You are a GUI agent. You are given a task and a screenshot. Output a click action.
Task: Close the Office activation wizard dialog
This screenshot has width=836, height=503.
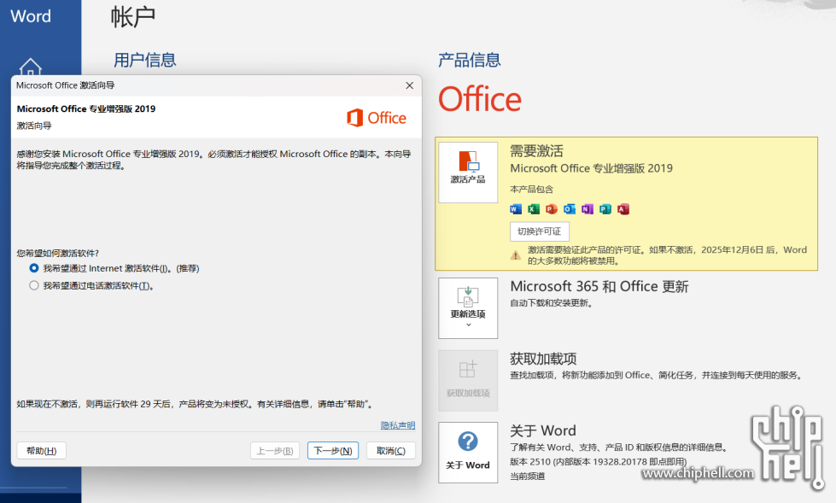[x=409, y=85]
